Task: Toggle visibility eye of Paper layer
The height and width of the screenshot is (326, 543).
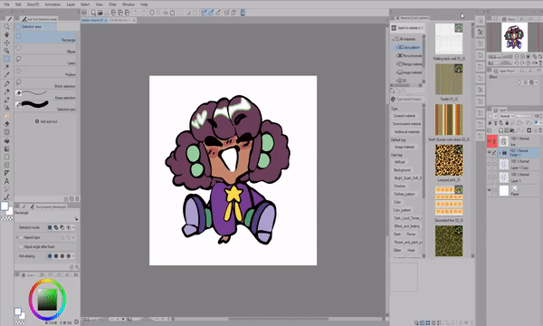Action: (x=490, y=190)
